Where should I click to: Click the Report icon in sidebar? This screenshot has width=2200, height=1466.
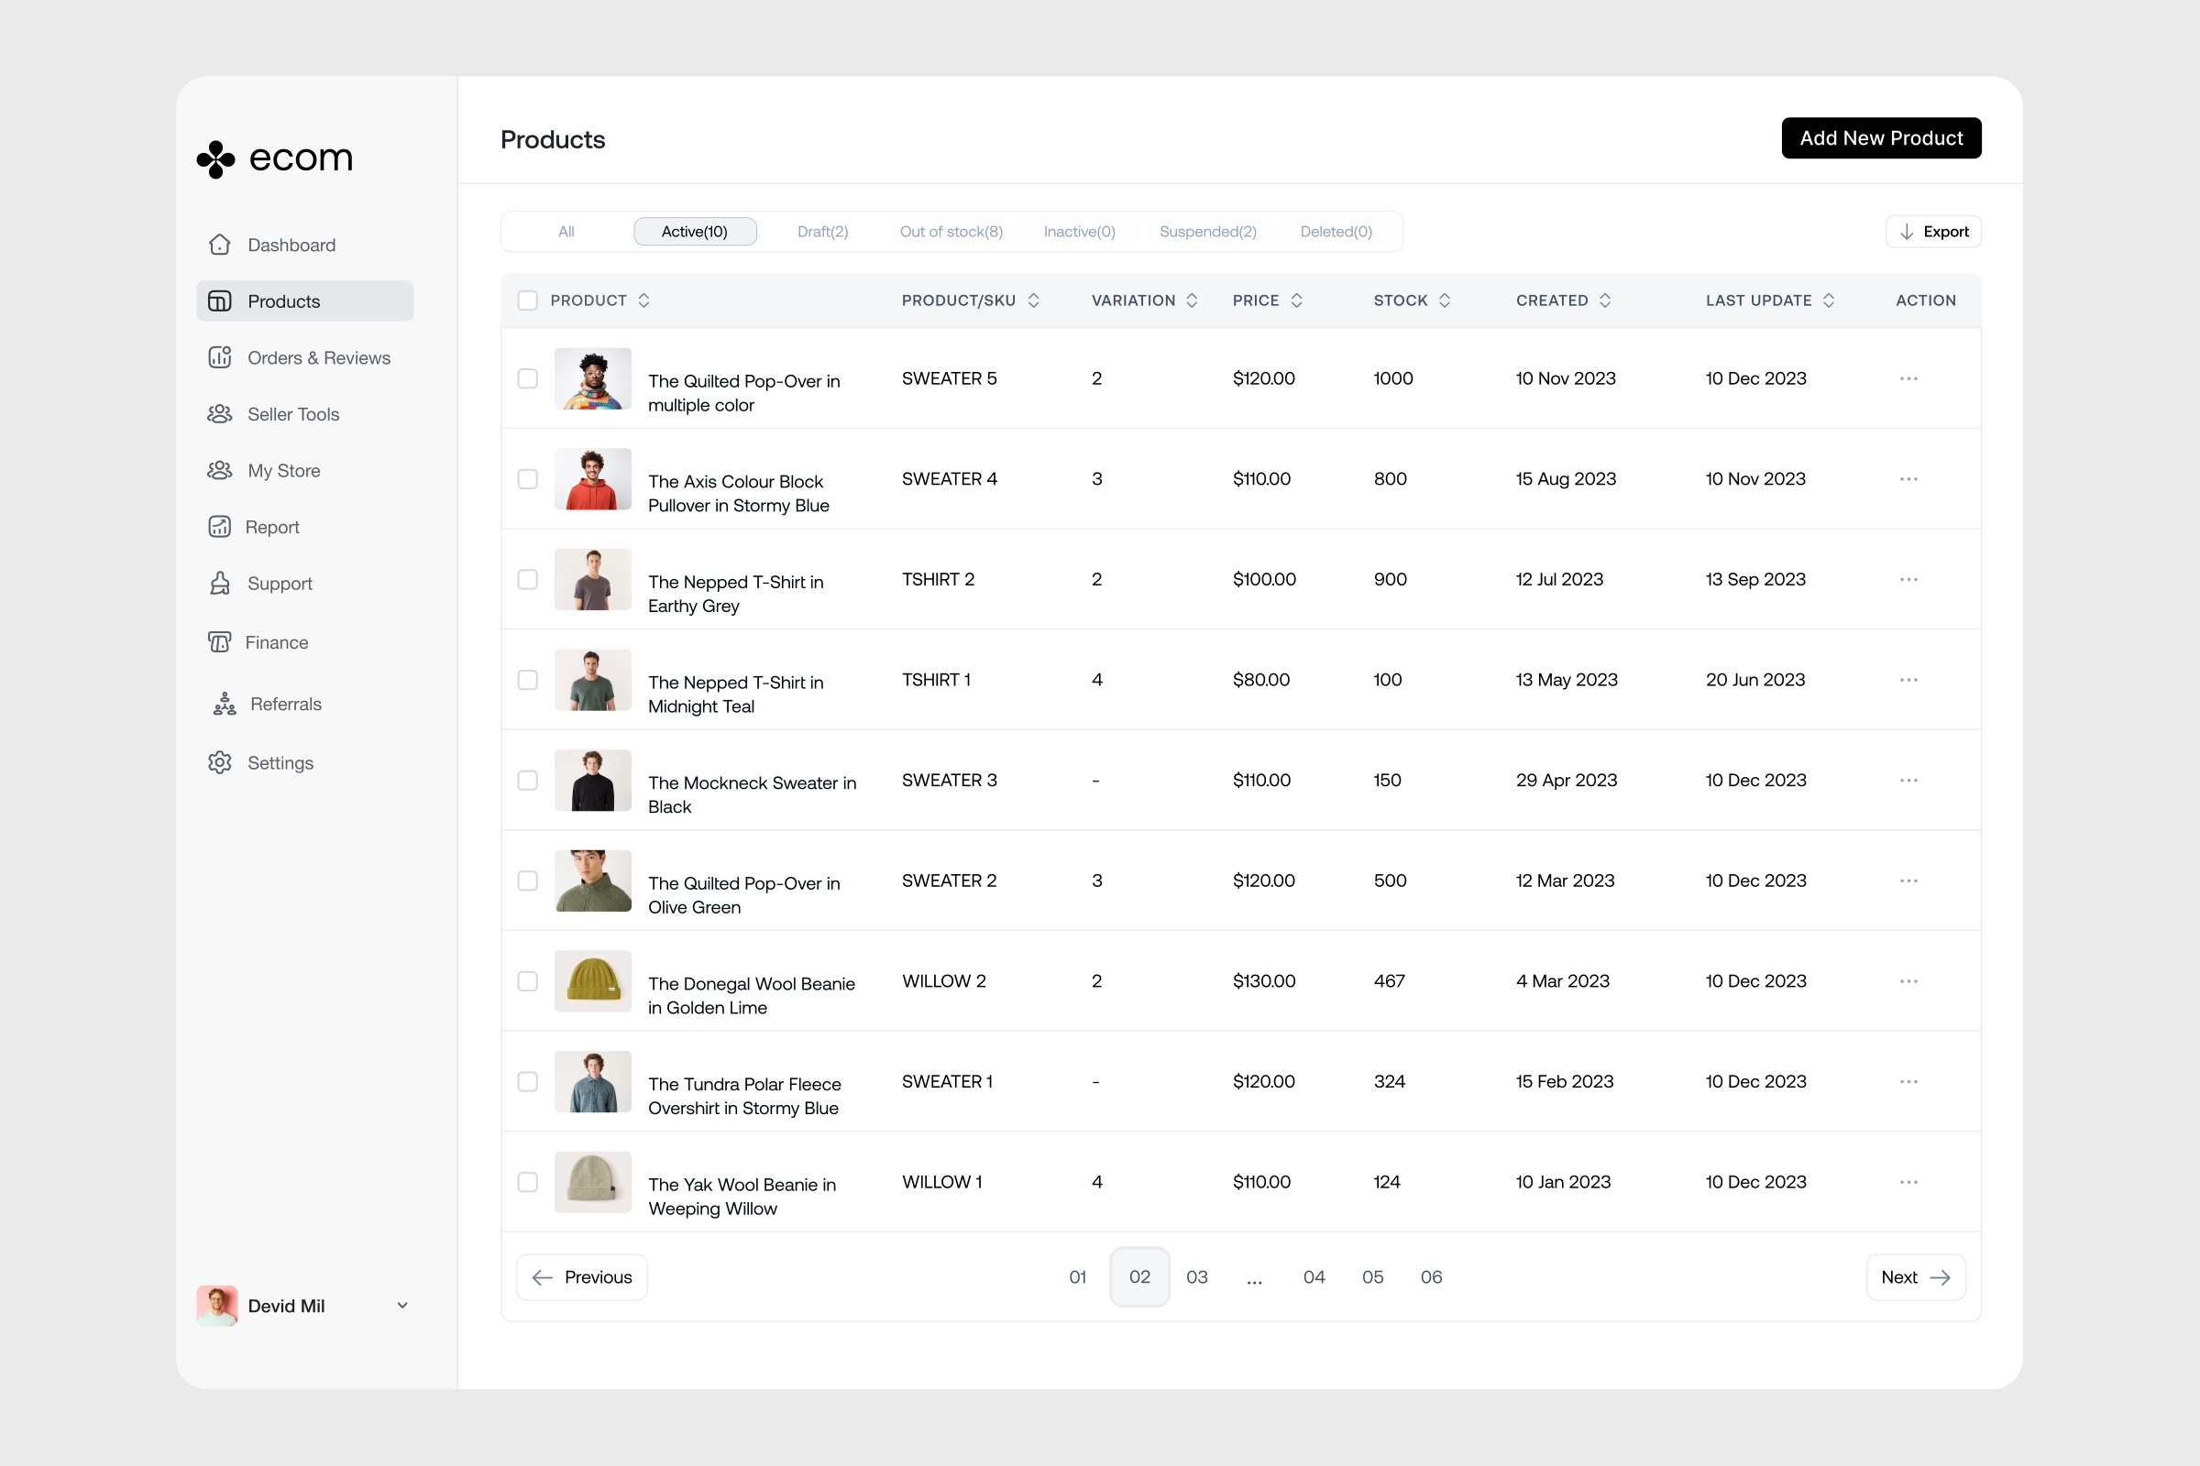click(219, 526)
